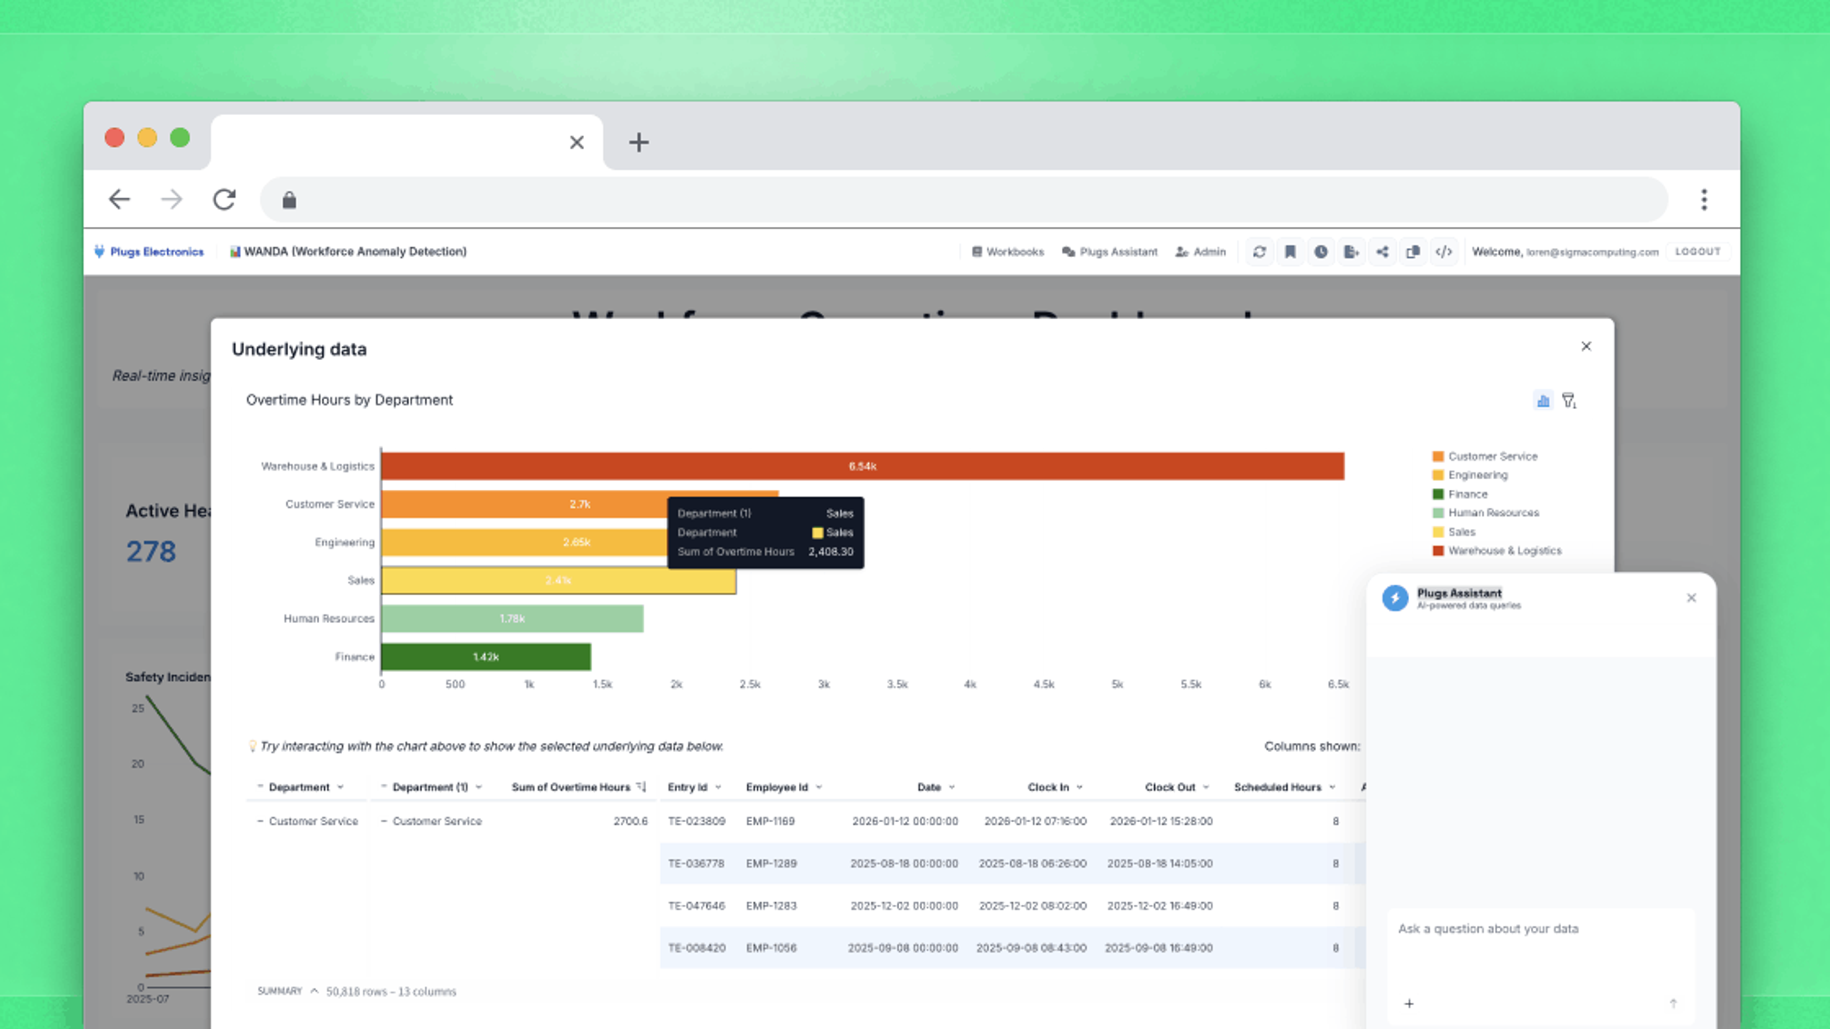
Task: Open Department column dropdown arrow
Action: click(x=340, y=787)
